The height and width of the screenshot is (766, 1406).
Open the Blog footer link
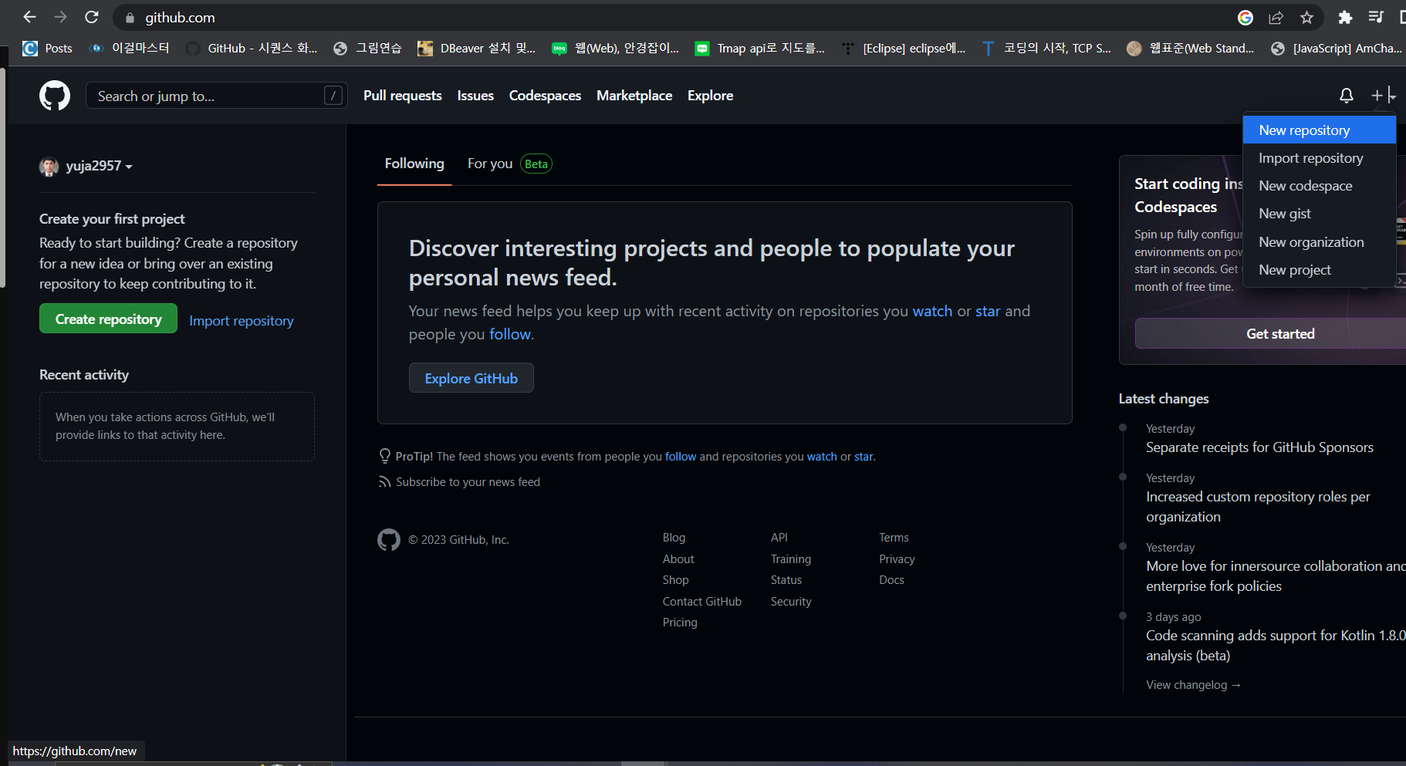pos(674,538)
